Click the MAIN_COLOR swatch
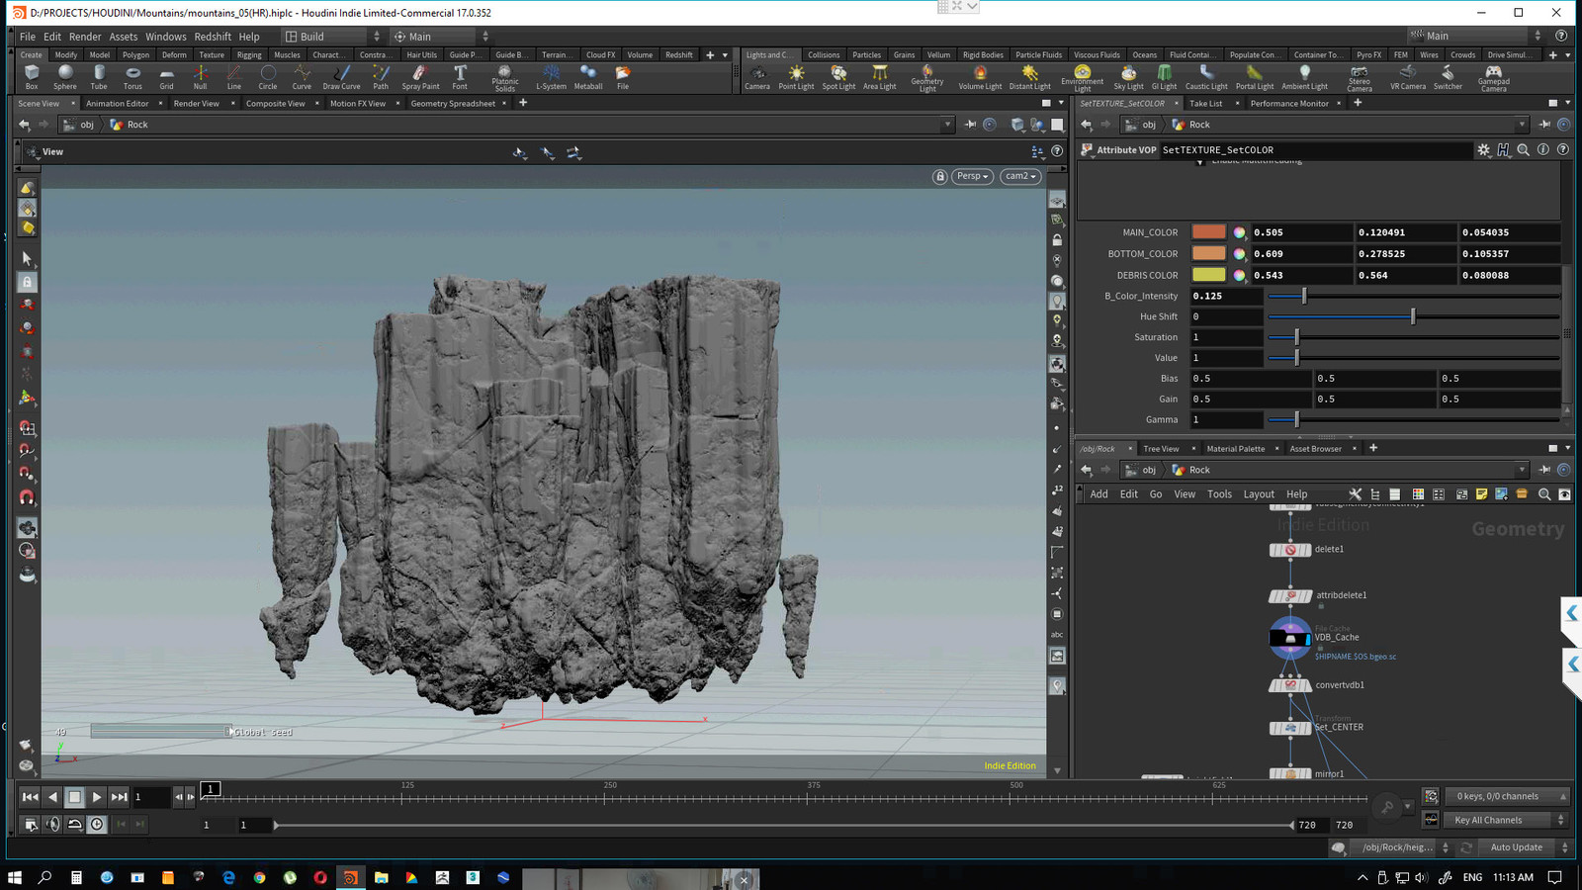The height and width of the screenshot is (890, 1582). coord(1208,232)
